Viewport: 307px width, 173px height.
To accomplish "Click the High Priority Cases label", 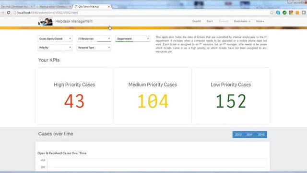I will tap(74, 85).
